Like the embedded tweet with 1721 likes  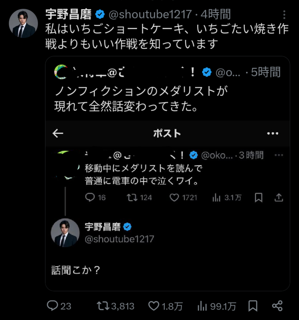point(174,197)
